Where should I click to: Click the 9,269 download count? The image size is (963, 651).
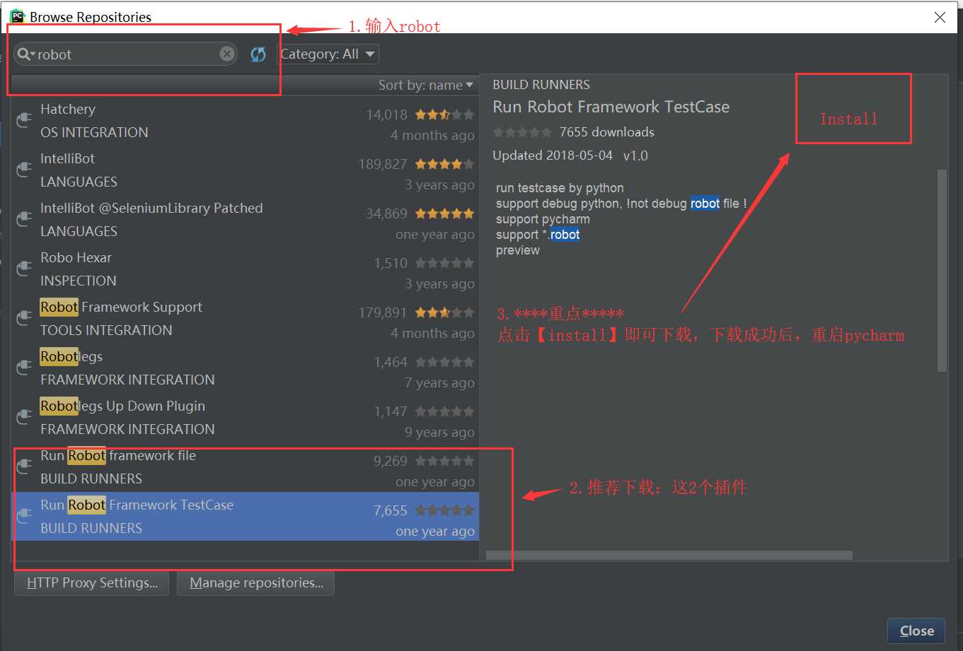click(x=391, y=461)
